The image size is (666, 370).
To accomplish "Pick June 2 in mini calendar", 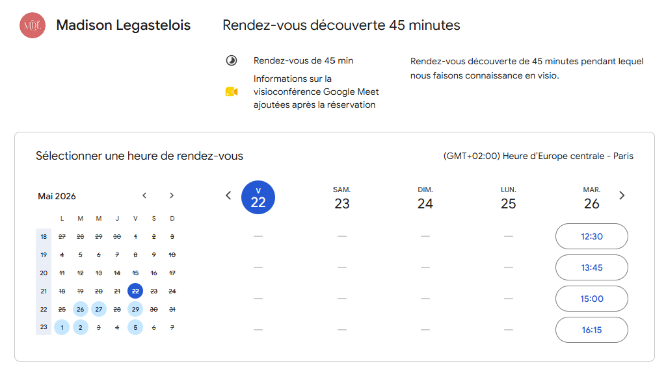I will (80, 327).
